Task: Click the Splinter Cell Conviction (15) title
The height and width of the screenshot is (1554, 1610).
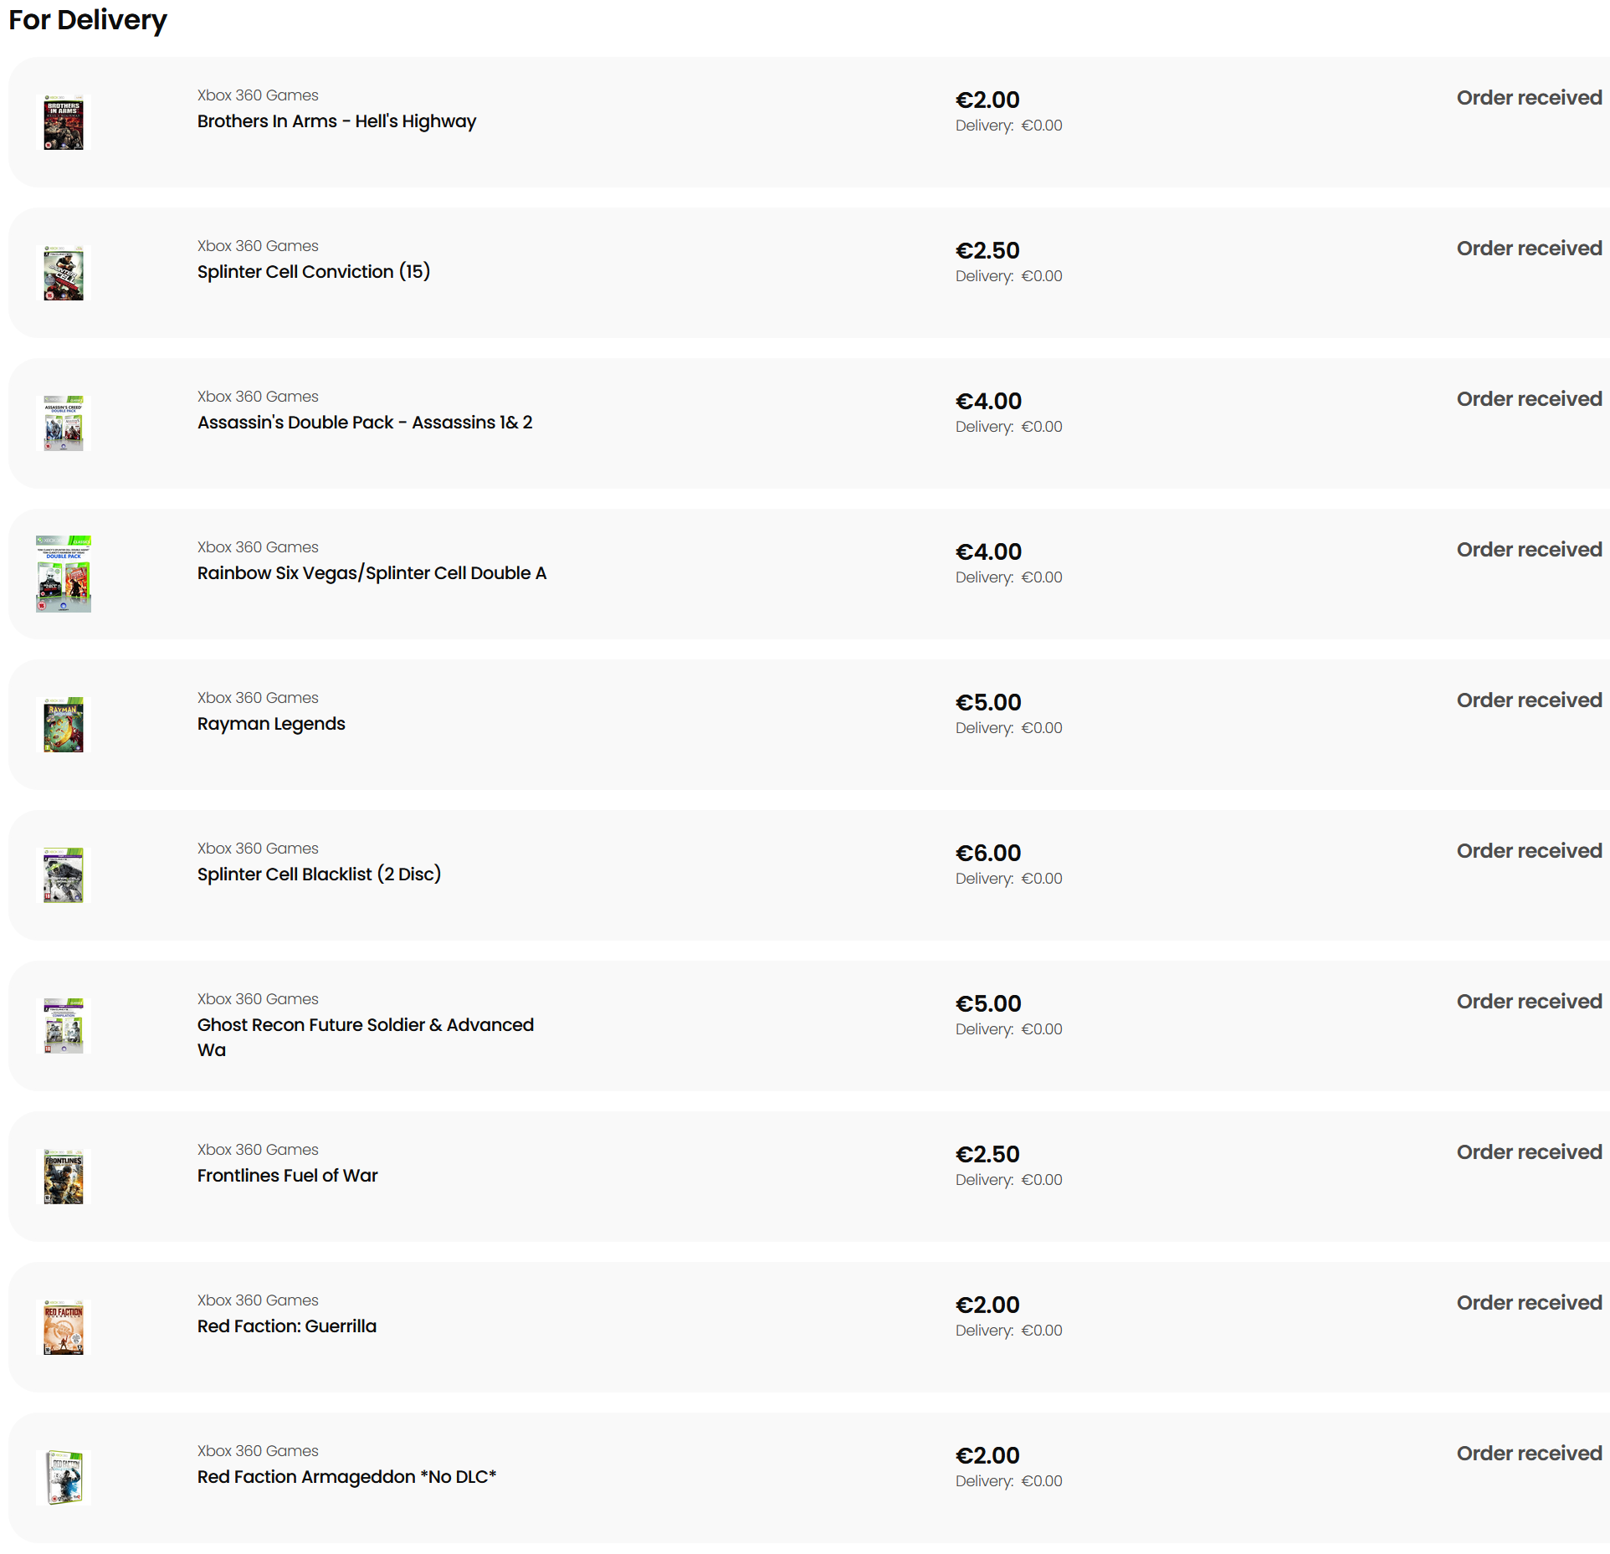Action: pos(314,272)
